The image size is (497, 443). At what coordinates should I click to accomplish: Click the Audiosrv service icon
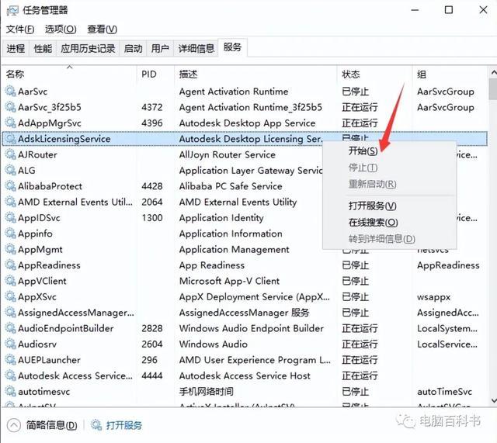point(10,344)
